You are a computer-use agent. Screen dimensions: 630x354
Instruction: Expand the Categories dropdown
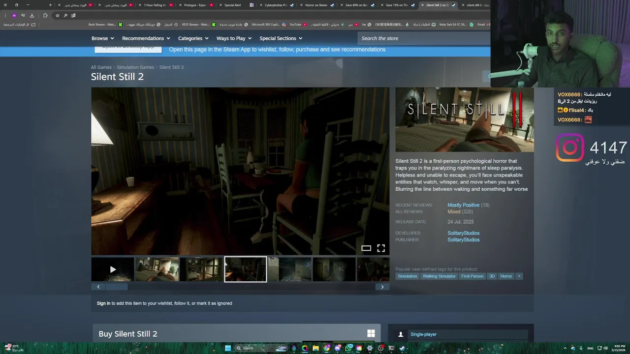tap(193, 38)
